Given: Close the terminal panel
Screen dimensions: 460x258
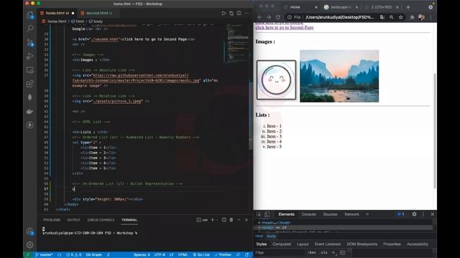Looking at the screenshot, I should coord(247,220).
